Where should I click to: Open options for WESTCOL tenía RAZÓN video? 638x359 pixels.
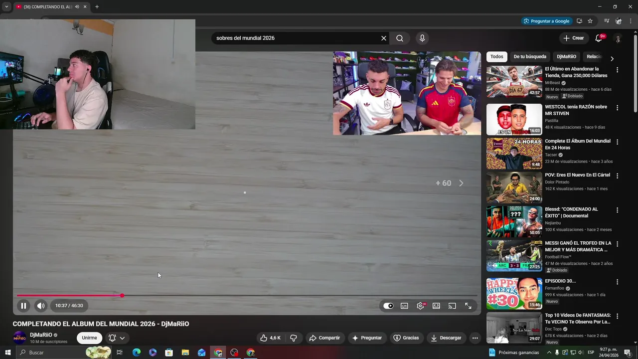point(617,108)
